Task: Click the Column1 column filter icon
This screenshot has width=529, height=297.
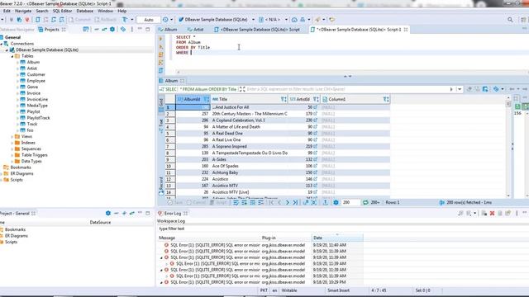Action: [x=386, y=99]
